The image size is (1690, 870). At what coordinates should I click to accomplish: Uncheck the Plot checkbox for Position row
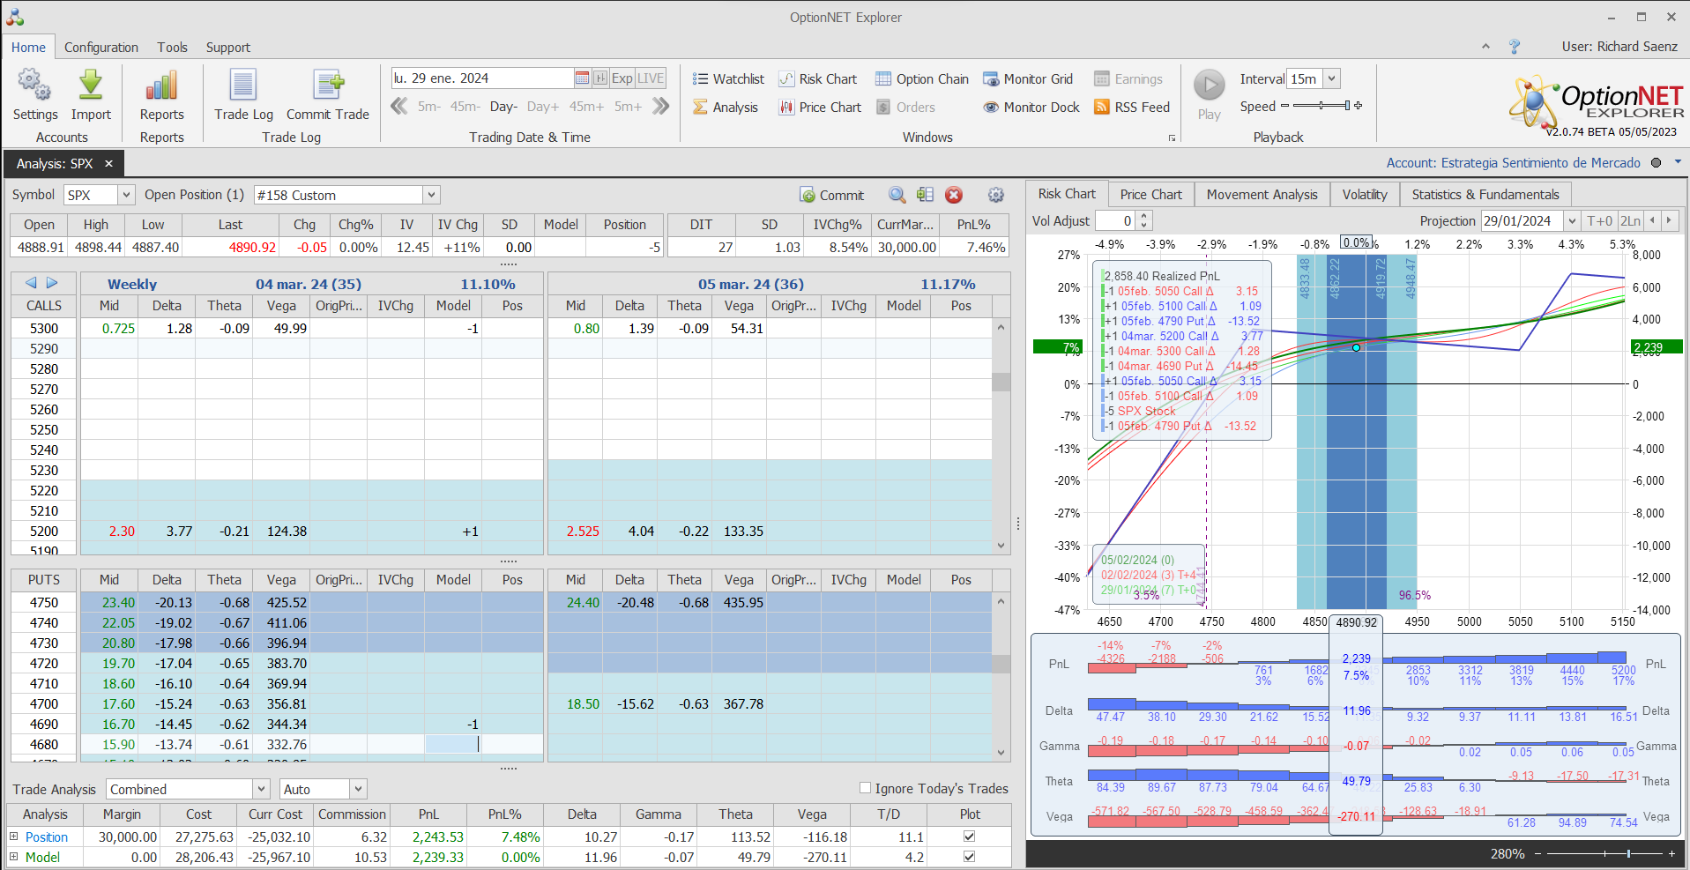tap(969, 837)
